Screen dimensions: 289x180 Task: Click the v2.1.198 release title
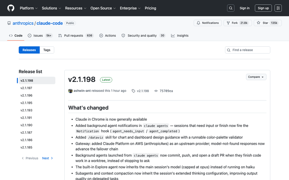[x=82, y=79]
